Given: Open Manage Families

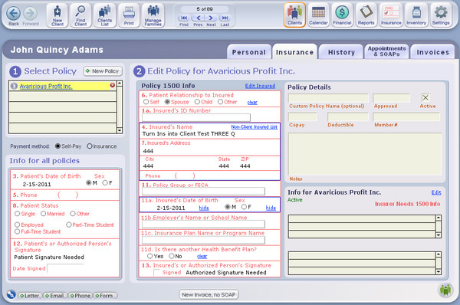Looking at the screenshot, I should pos(153,15).
